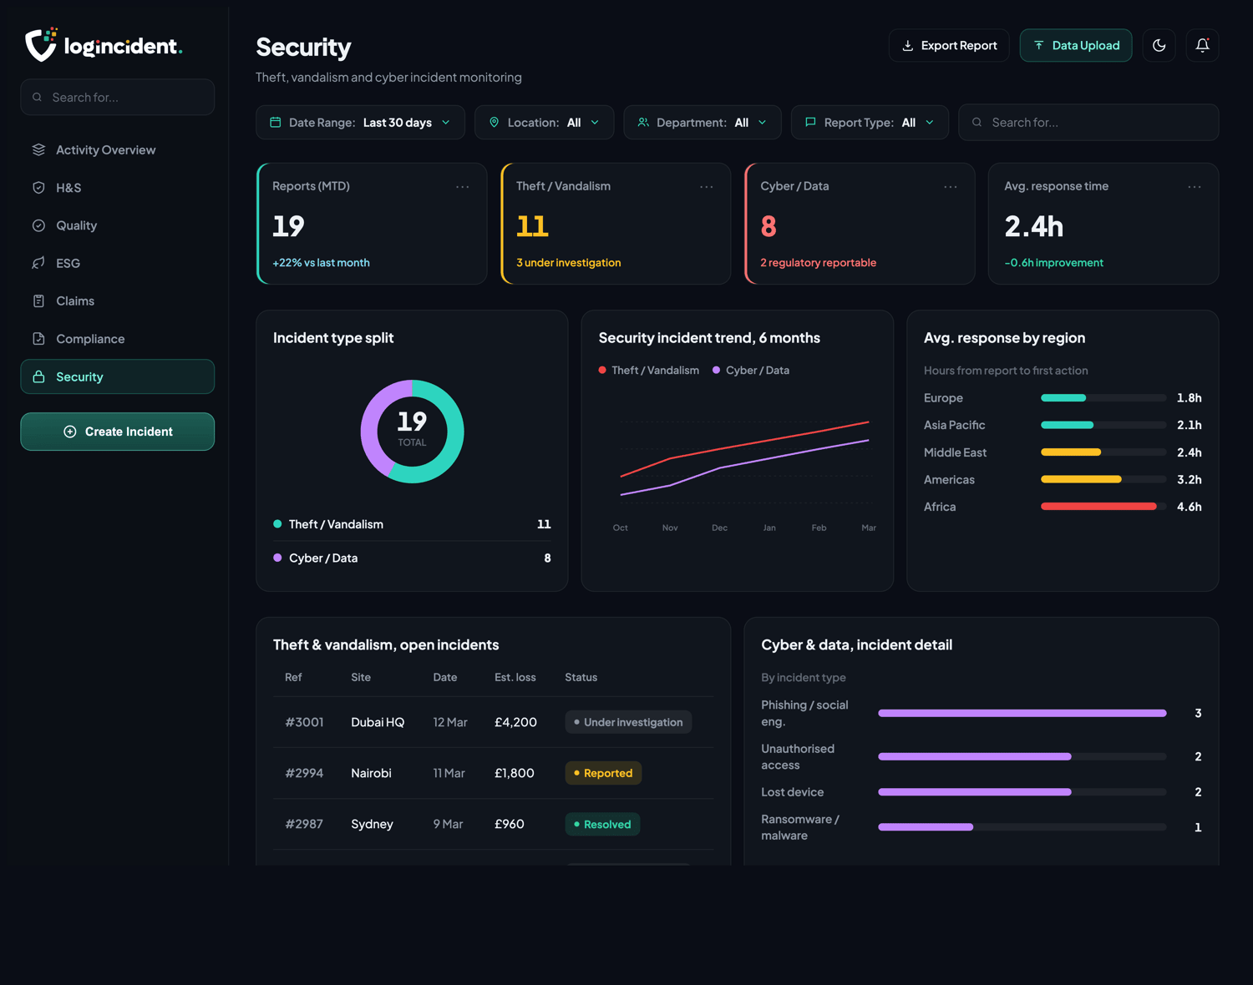1253x985 pixels.
Task: Open Avg. response time card options
Action: click(x=1195, y=187)
